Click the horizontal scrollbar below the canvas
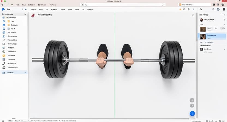Viewport: 227px width, 122px height. (110, 118)
